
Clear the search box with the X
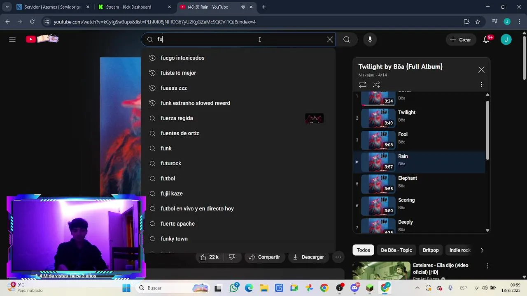coord(330,39)
